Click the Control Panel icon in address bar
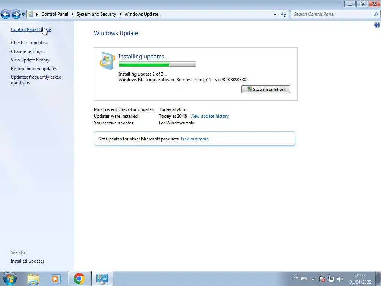The image size is (381, 286). 31,14
